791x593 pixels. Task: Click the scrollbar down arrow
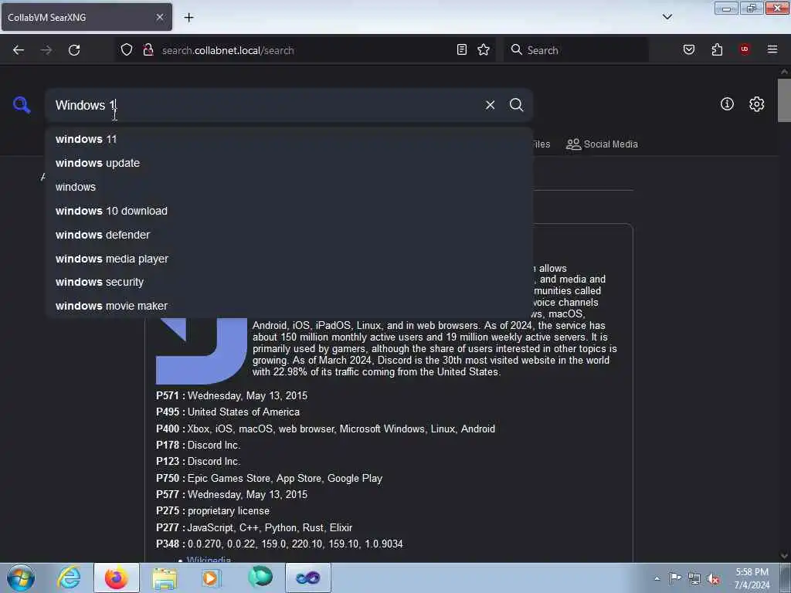pos(784,556)
